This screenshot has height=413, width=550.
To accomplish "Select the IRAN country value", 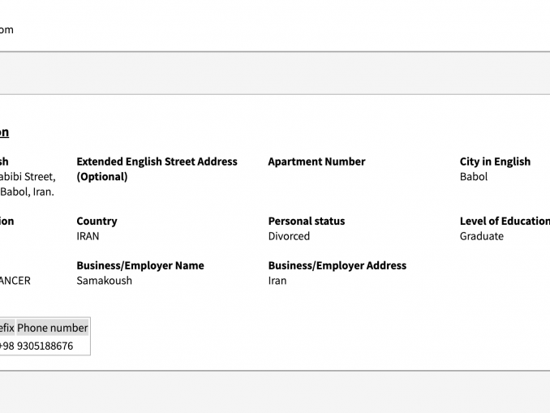I will pos(88,236).
